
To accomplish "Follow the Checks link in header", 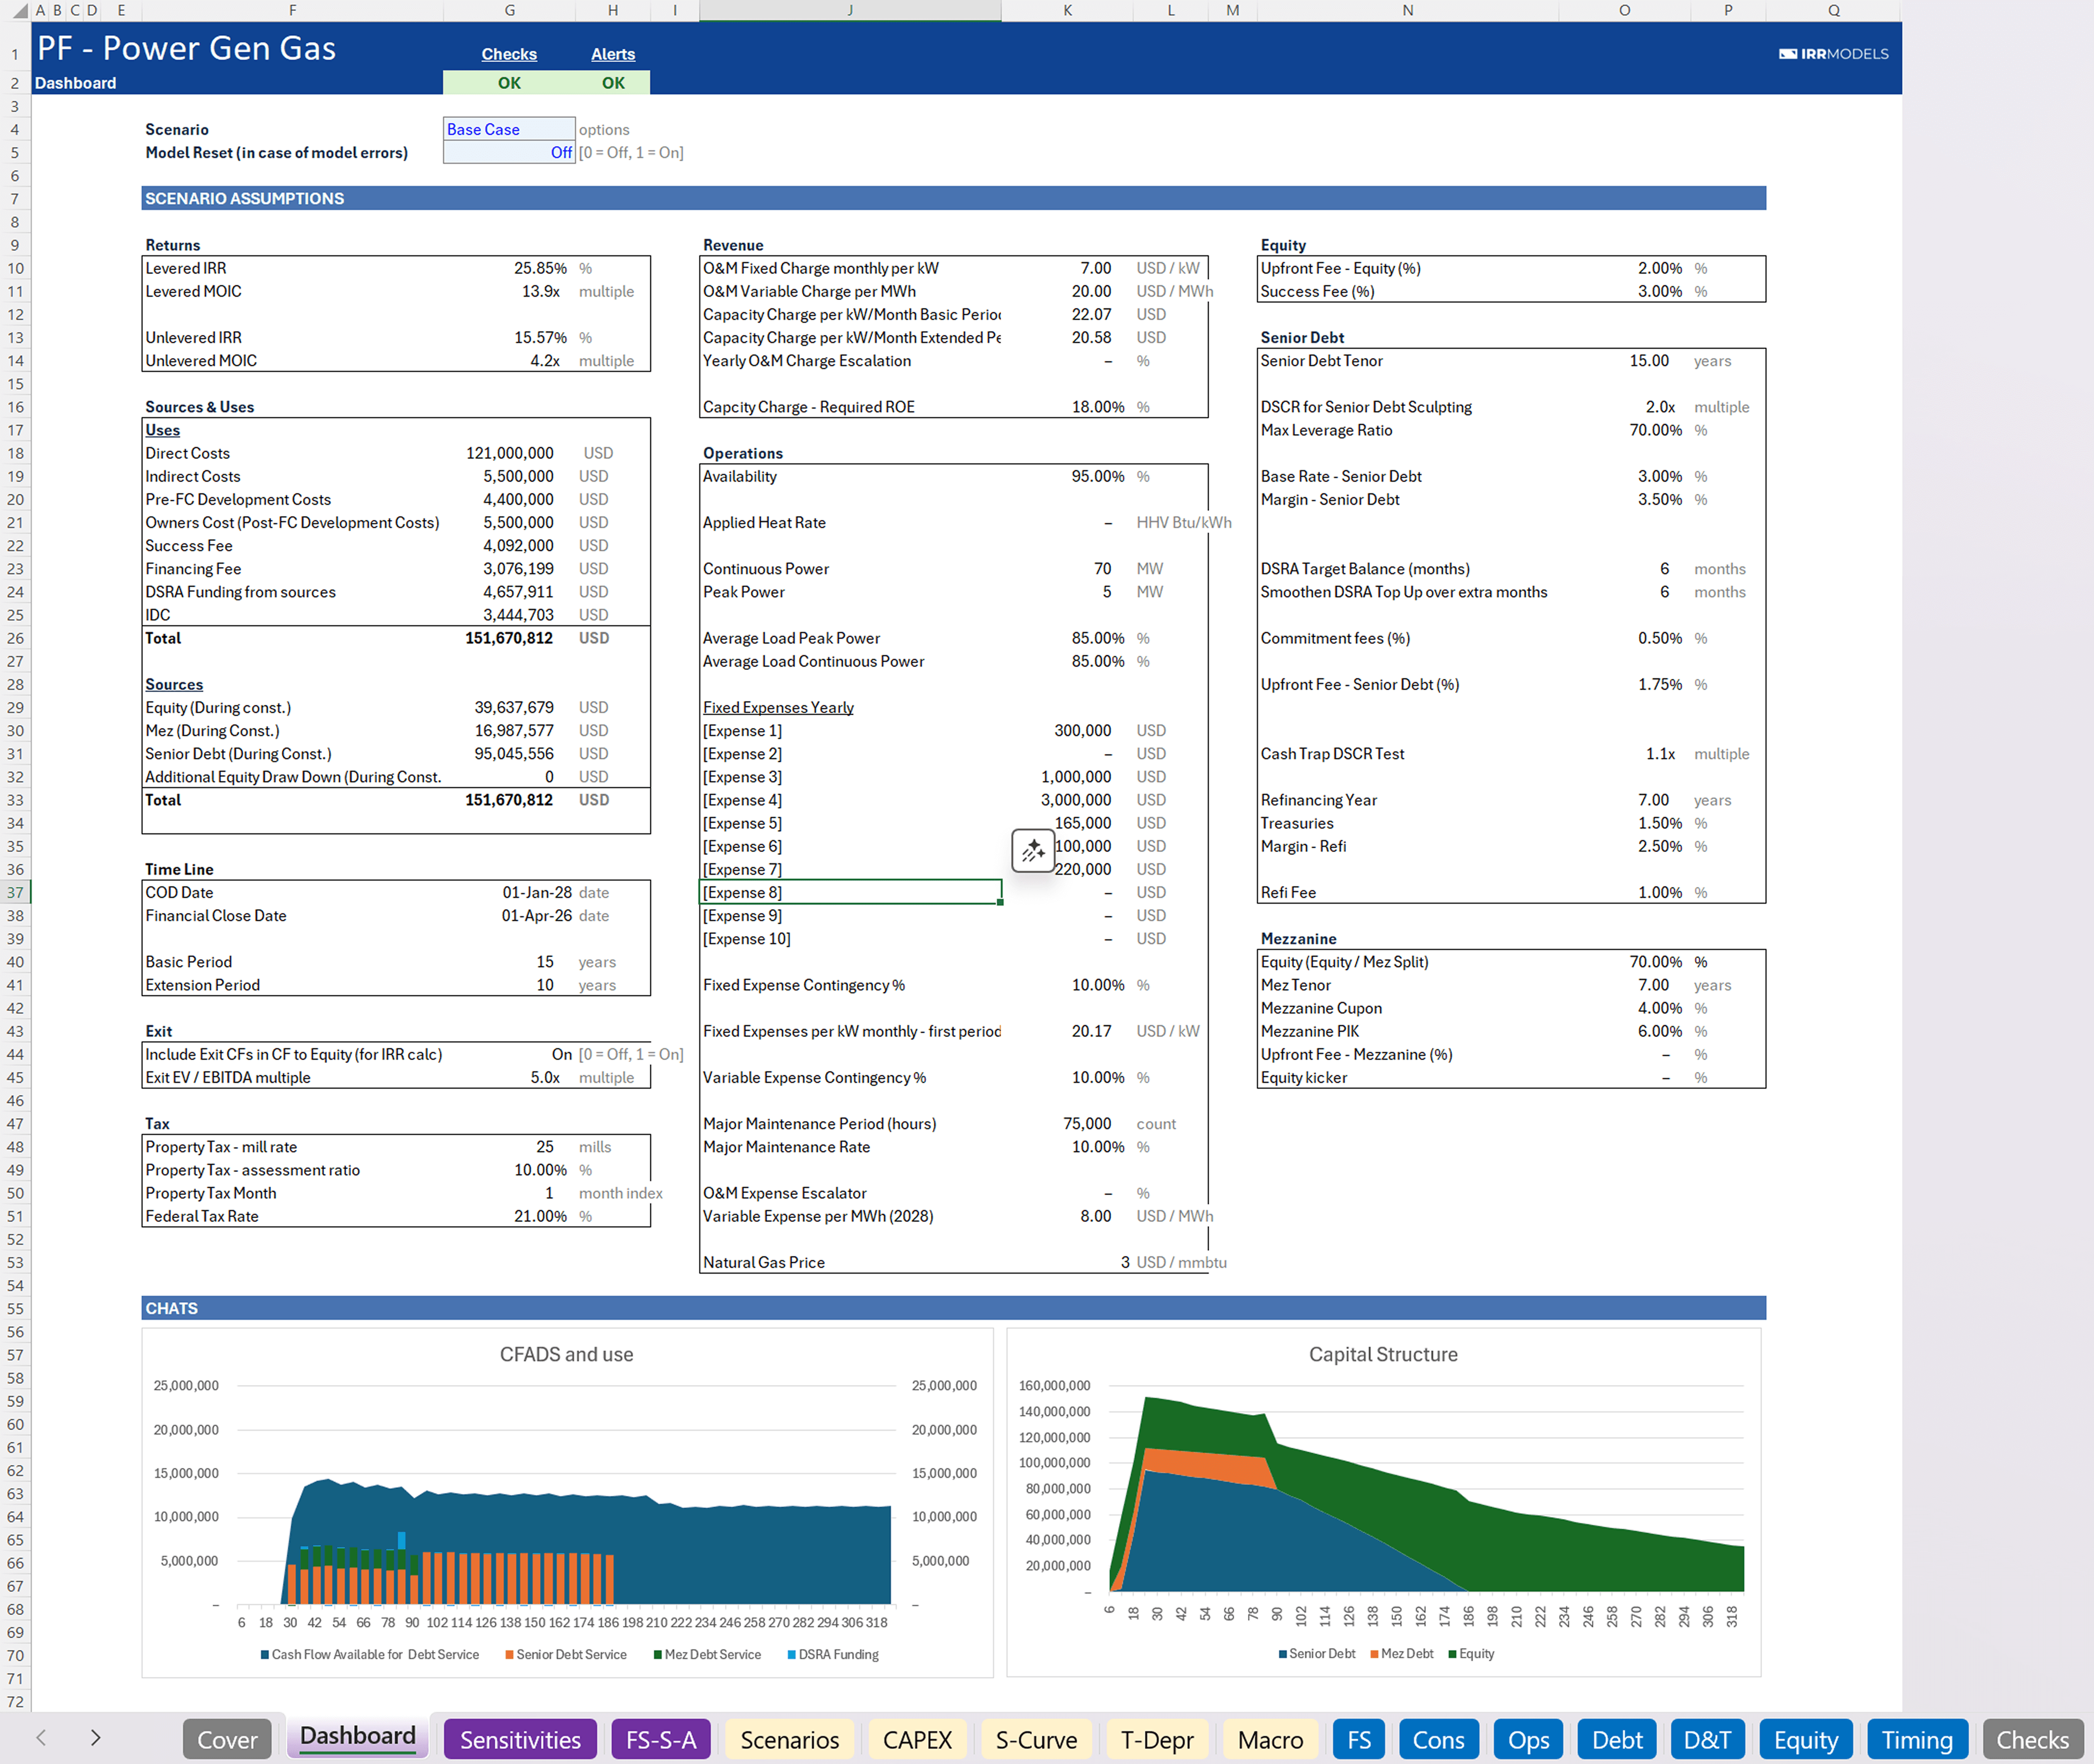I will click(509, 54).
